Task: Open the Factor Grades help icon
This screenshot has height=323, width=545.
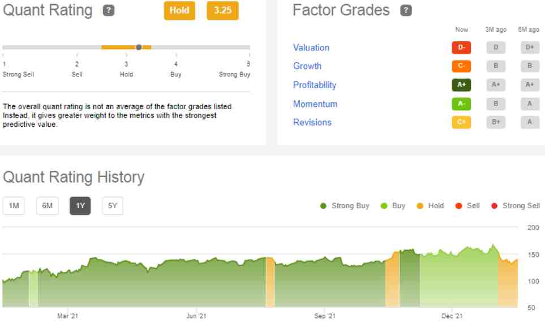Action: tap(406, 10)
